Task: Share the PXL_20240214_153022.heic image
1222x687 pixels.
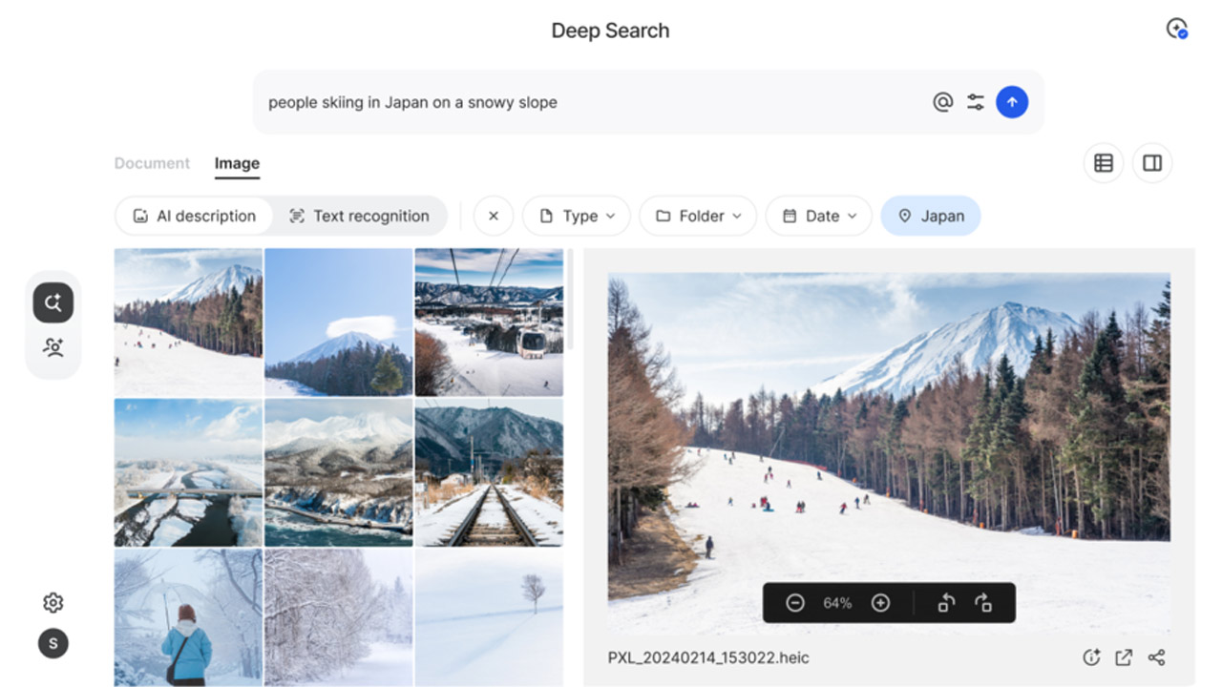Action: pyautogui.click(x=1156, y=657)
